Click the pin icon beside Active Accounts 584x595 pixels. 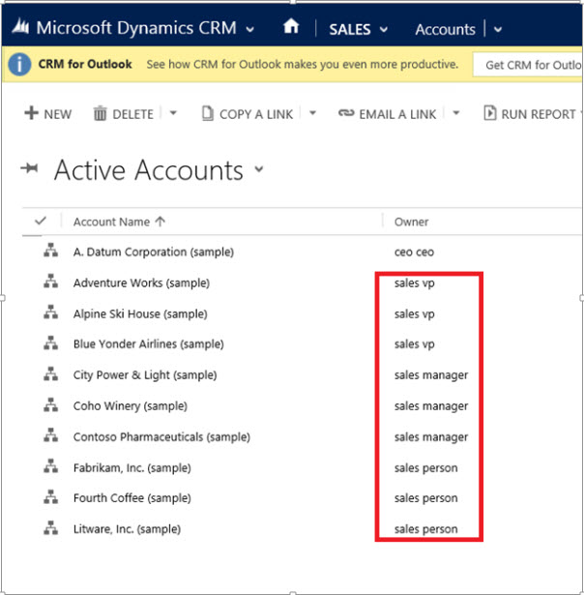tap(31, 170)
